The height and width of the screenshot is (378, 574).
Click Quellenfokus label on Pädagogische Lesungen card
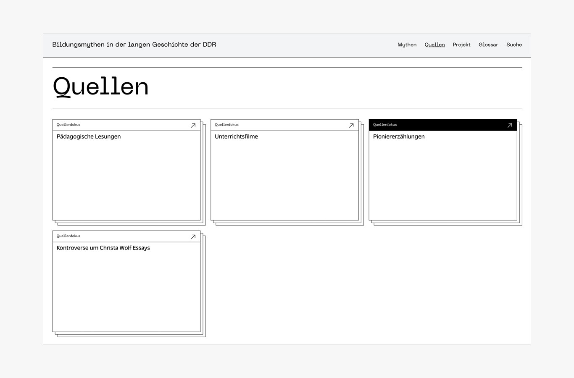(68, 125)
